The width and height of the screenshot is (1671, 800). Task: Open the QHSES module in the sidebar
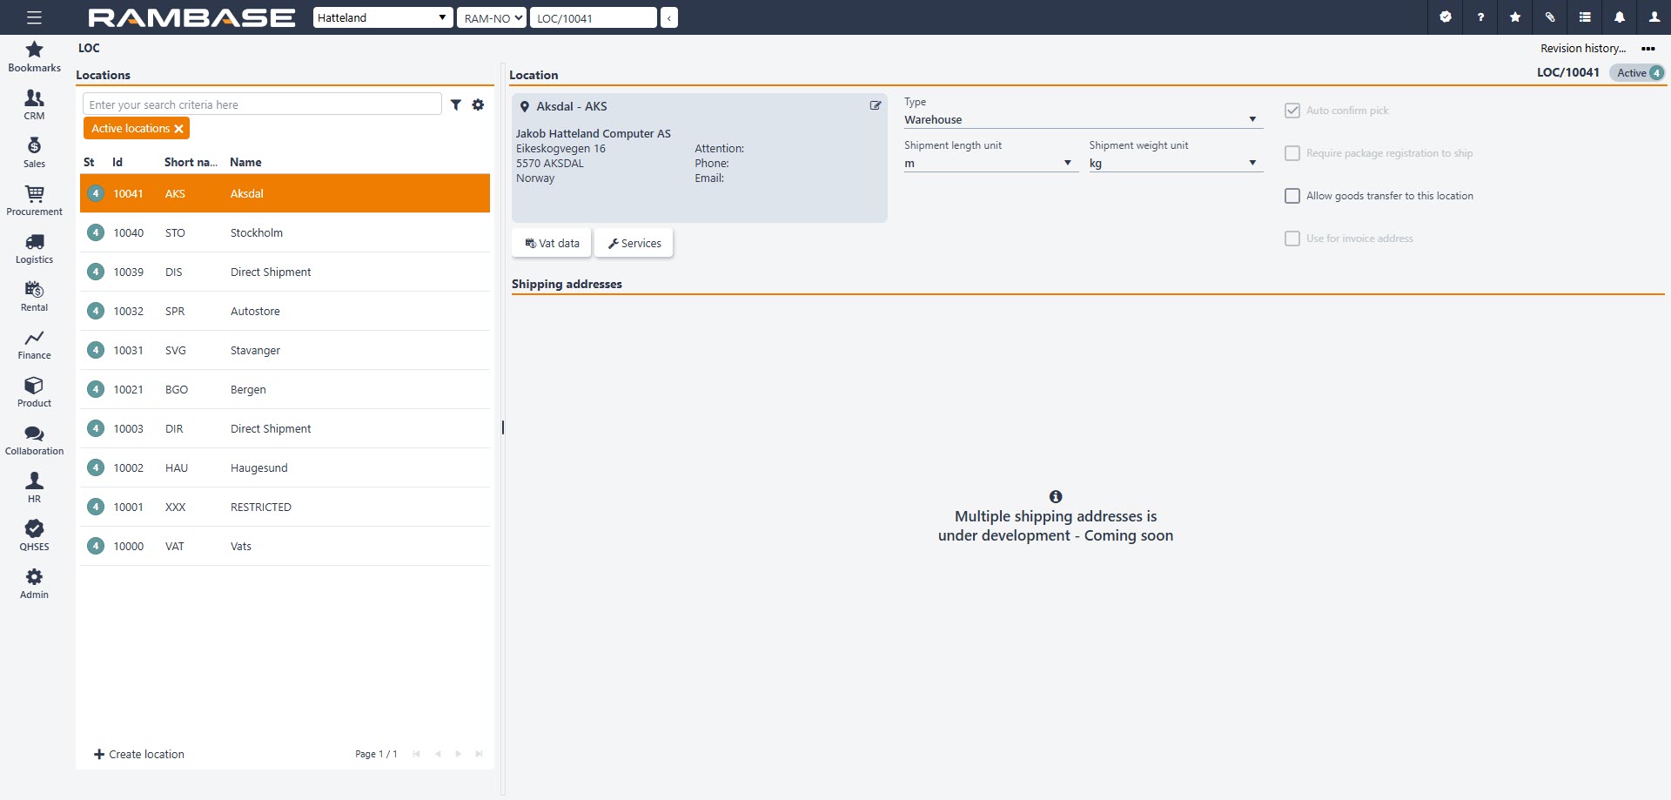click(x=34, y=535)
